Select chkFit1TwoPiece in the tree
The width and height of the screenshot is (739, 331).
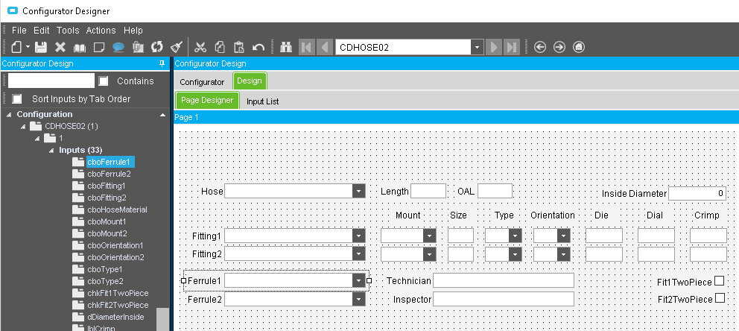click(118, 293)
